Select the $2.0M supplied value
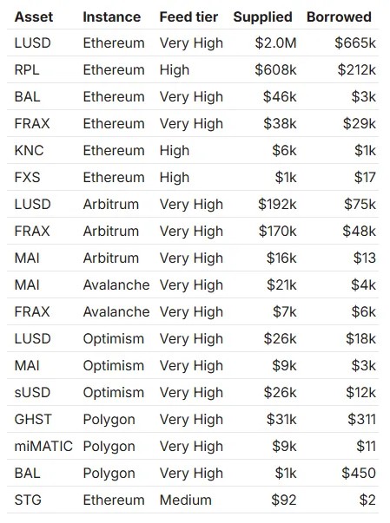Viewport: 390px width, 523px height. pos(276,43)
